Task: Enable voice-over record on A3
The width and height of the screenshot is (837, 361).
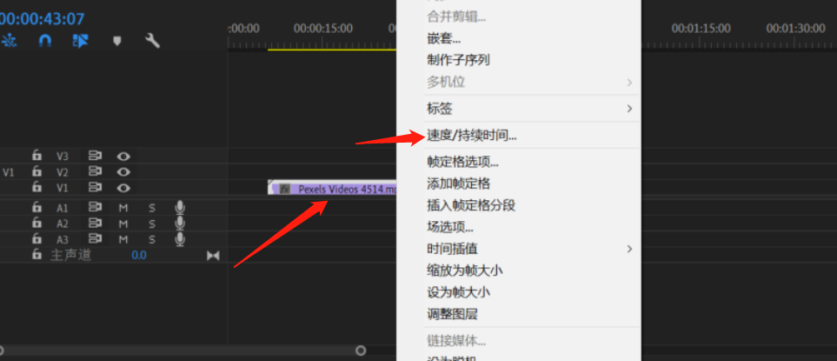Action: (181, 238)
